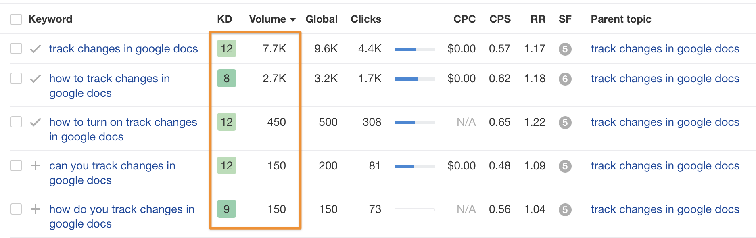Click plus icon beside 'how do you track changes'
The image size is (756, 238).
36,209
